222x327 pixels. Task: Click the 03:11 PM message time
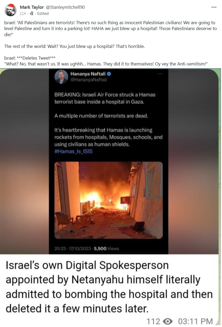tap(195, 321)
